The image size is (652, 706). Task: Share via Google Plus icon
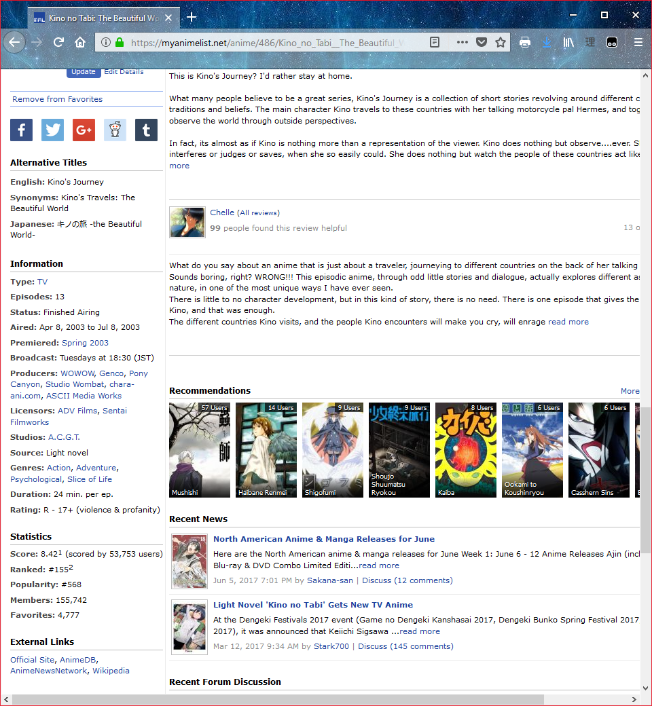pos(84,130)
